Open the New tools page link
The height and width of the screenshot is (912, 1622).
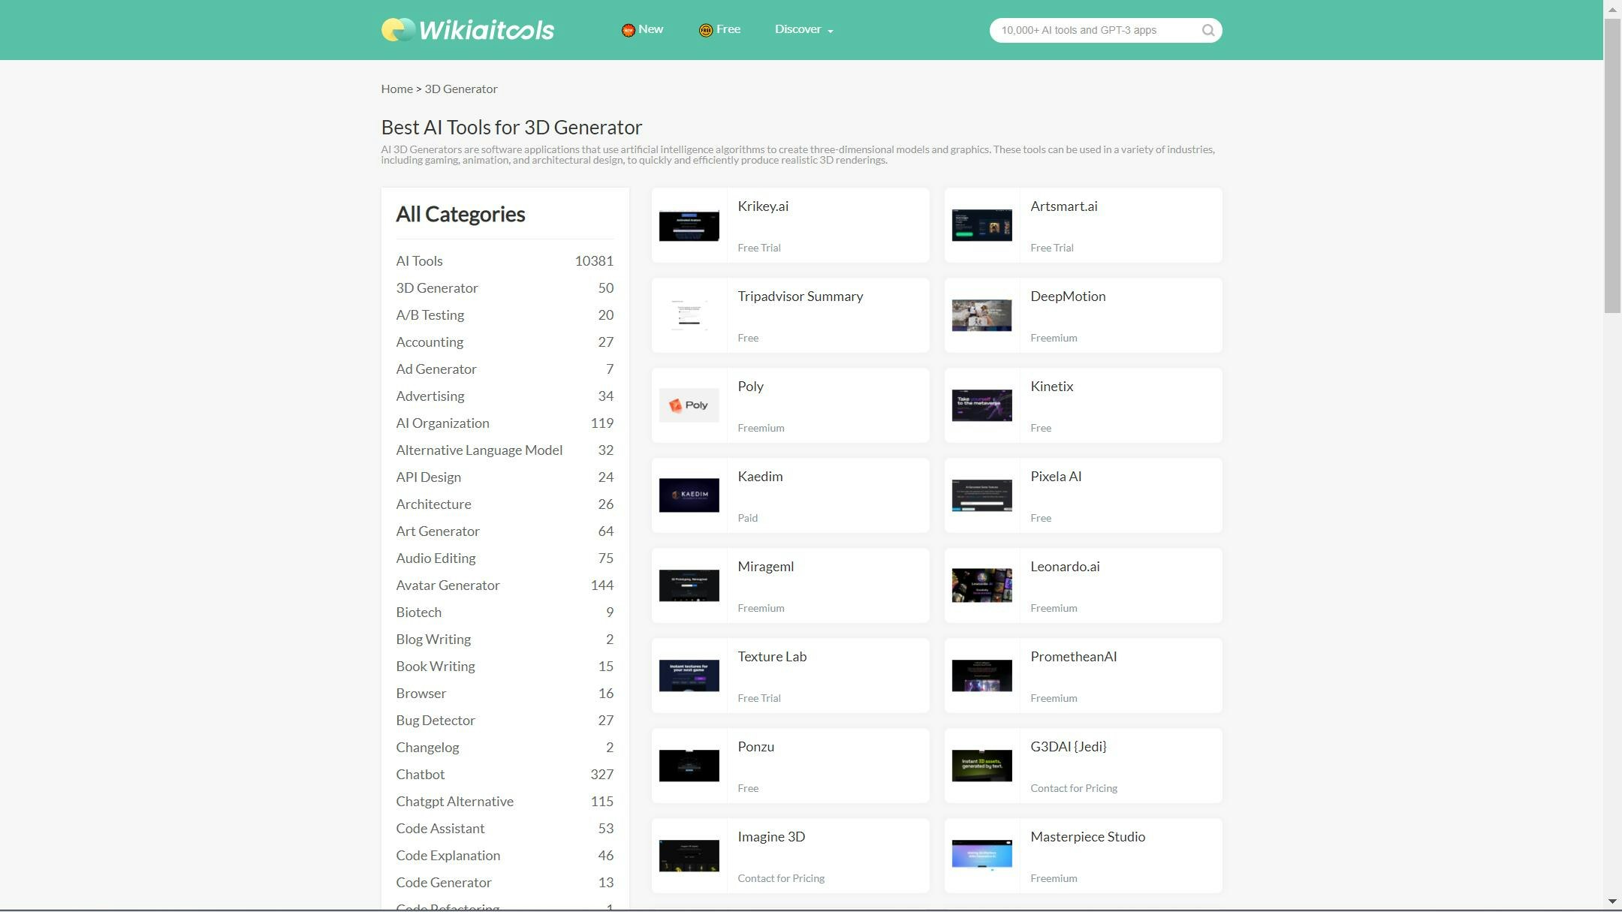650,29
